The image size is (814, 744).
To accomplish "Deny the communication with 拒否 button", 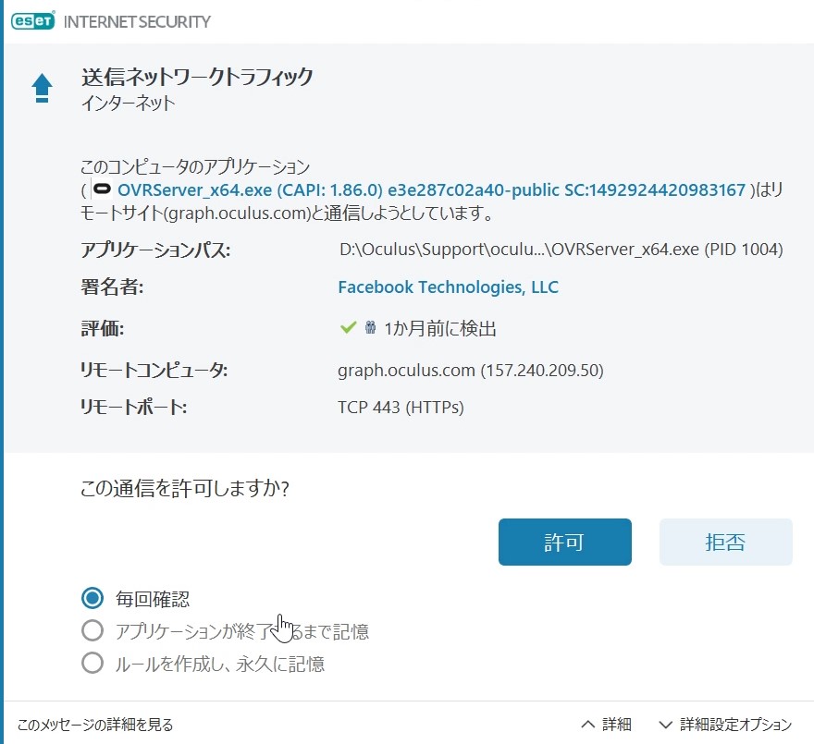I will (726, 543).
